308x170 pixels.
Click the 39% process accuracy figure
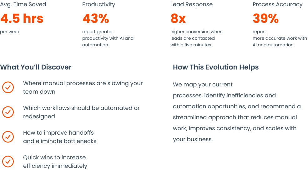pos(265,18)
